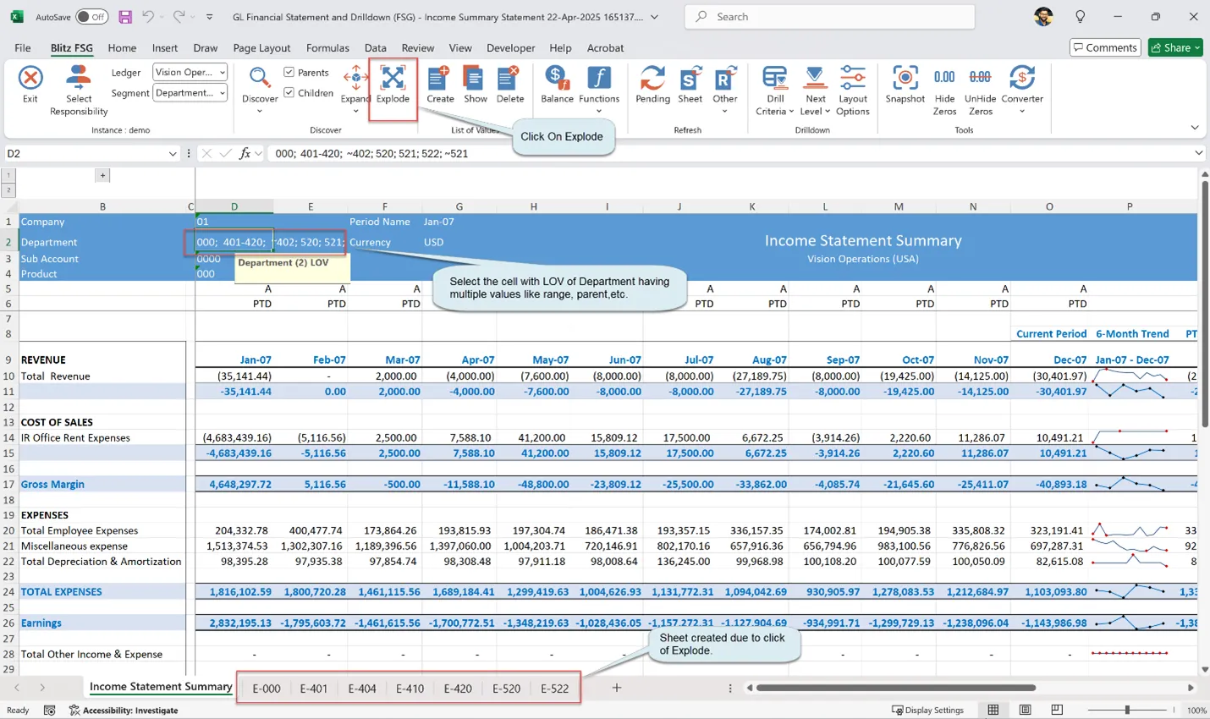Screen dimensions: 1210x719
Task: Click the Save icon in title bar
Action: click(x=125, y=17)
